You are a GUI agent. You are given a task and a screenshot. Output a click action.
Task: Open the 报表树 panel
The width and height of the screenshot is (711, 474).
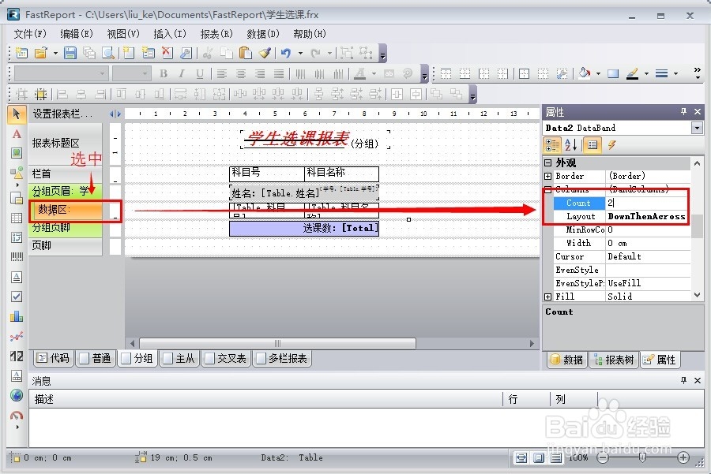click(x=615, y=360)
